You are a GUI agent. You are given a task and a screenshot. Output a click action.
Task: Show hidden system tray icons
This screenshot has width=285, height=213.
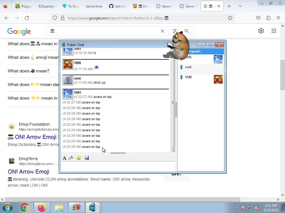point(237,208)
